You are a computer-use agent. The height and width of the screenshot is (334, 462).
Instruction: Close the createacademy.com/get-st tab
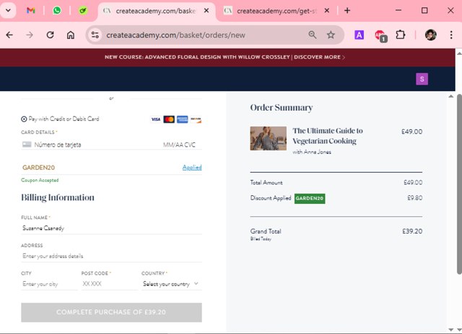pos(327,11)
